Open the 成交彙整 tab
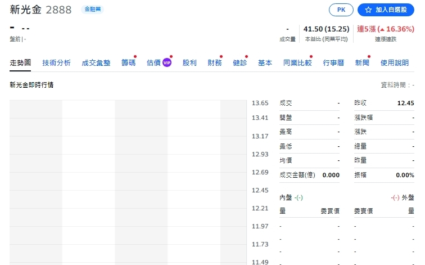 96,63
